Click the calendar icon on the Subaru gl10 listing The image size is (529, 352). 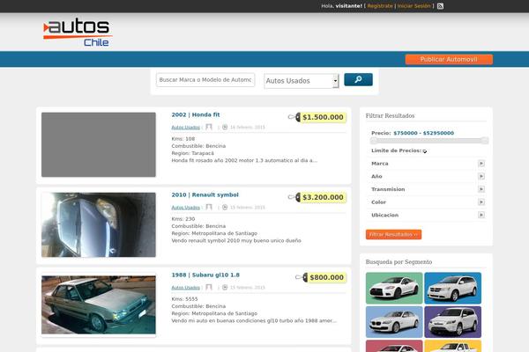point(225,288)
